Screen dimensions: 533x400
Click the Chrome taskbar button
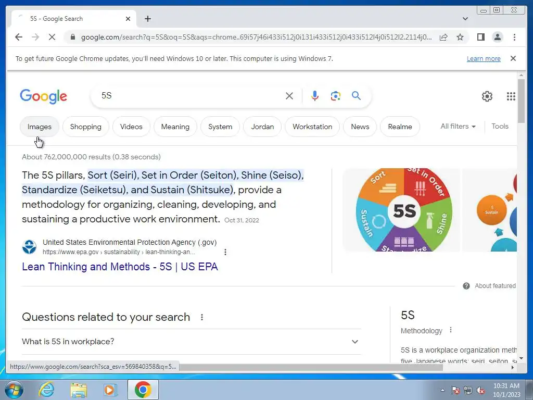[x=143, y=390]
